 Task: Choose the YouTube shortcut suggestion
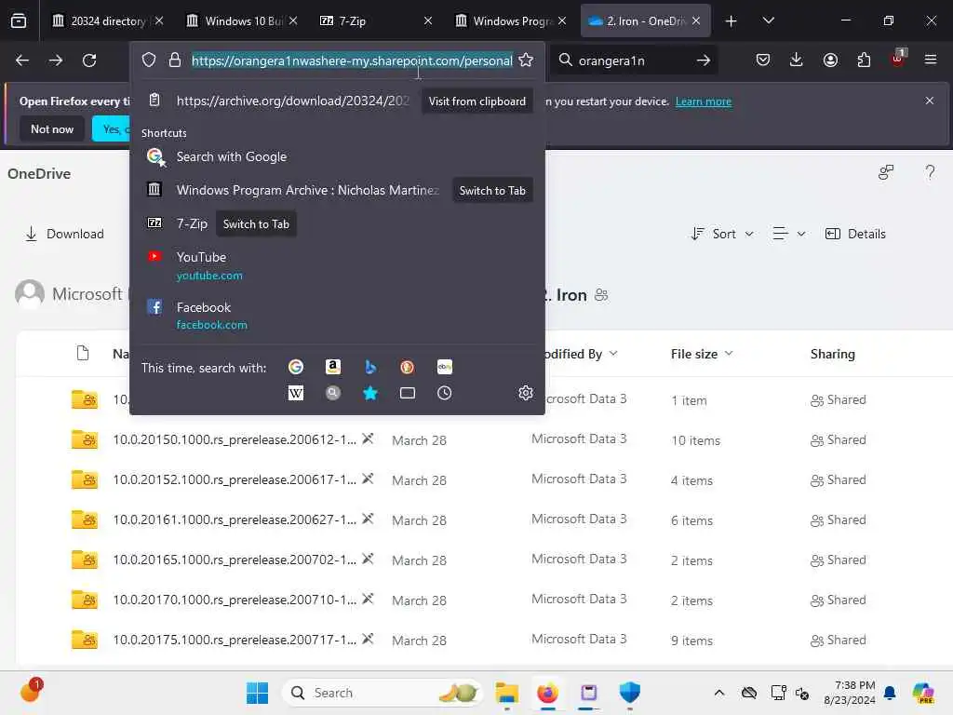click(x=337, y=265)
